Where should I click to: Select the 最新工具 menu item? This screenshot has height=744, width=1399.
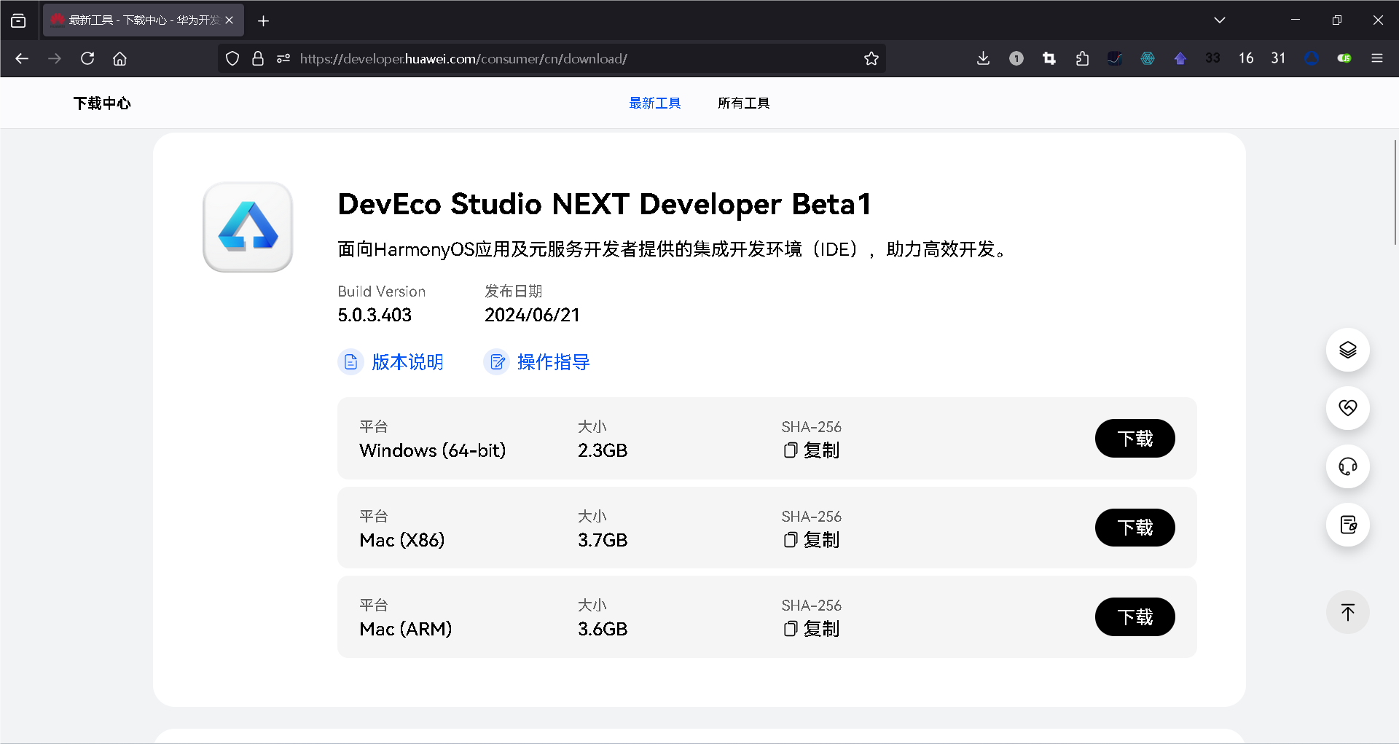point(654,103)
